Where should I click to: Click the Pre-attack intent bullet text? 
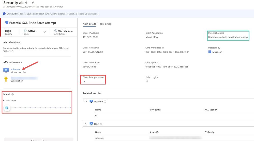click(11, 100)
